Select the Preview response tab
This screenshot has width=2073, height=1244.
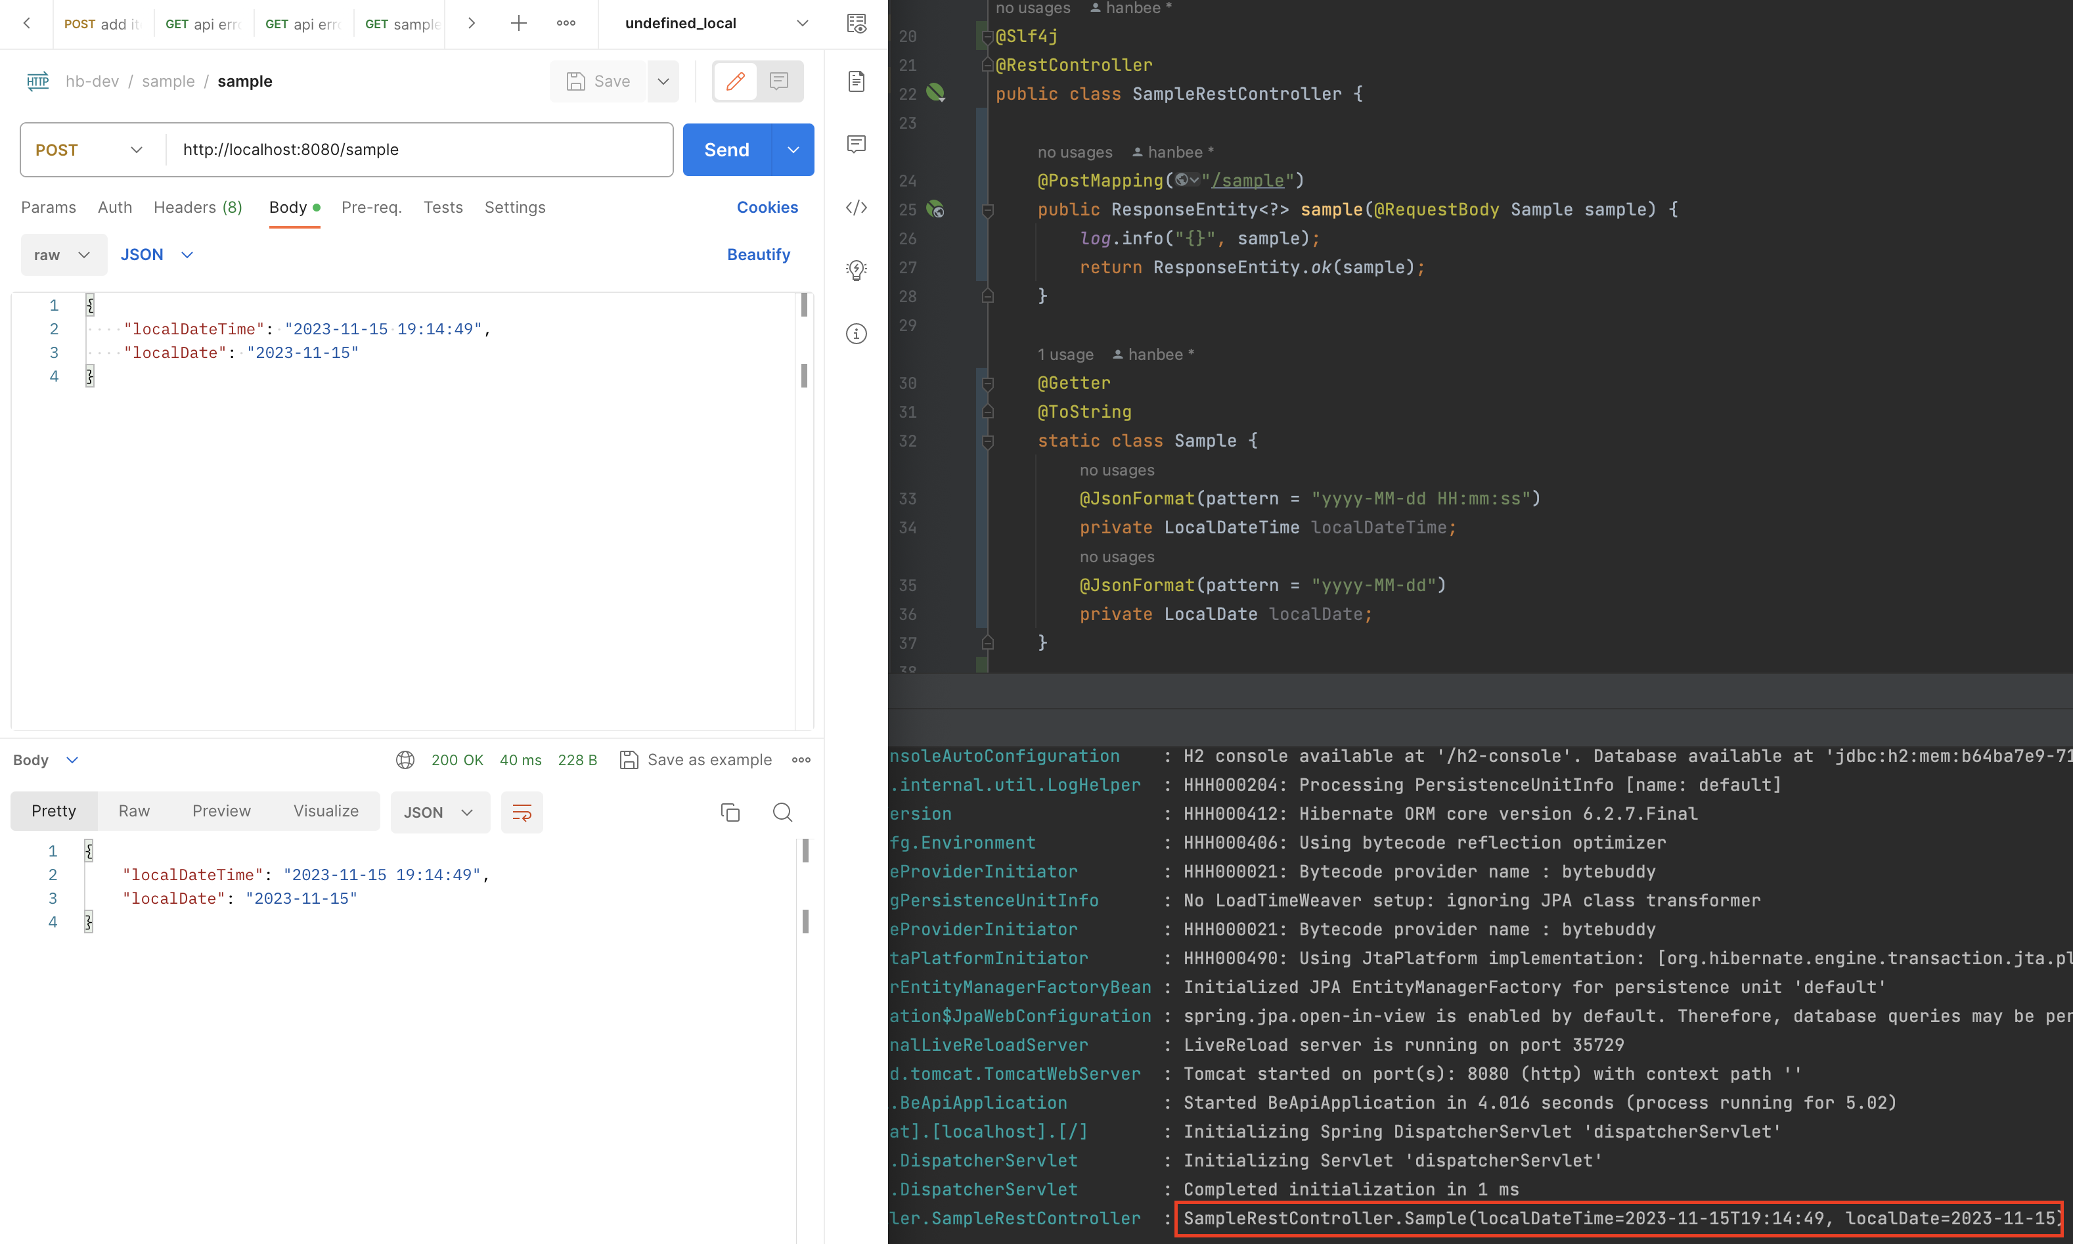[x=221, y=811]
